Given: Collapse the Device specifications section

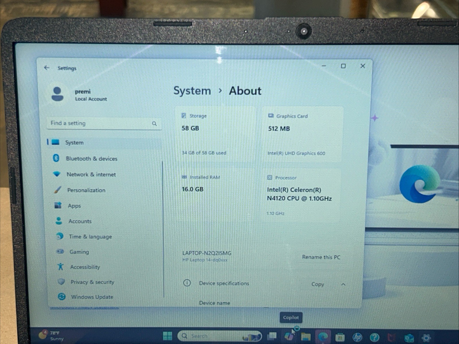Looking at the screenshot, I should click(x=343, y=284).
